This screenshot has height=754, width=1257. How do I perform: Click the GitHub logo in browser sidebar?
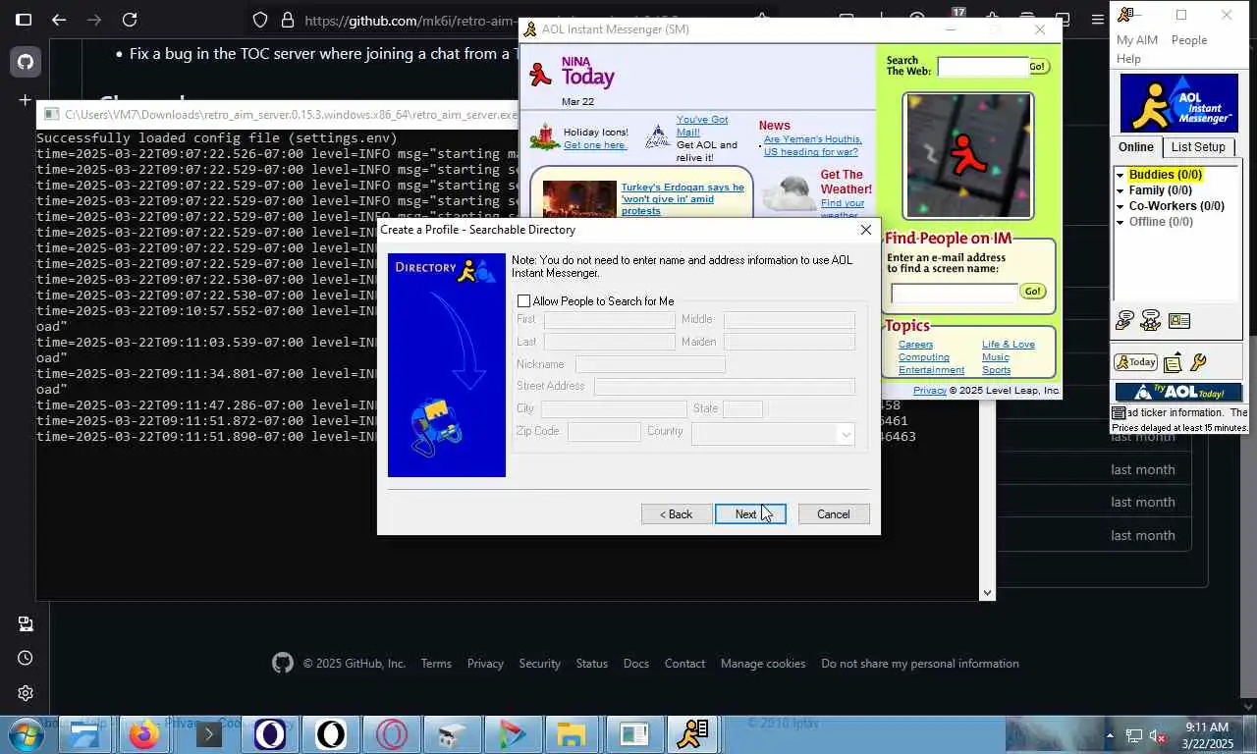pos(25,62)
